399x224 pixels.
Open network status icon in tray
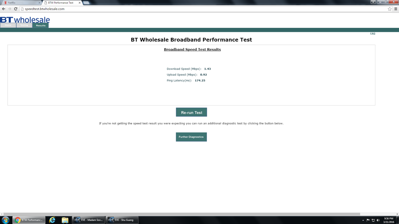coord(373,220)
